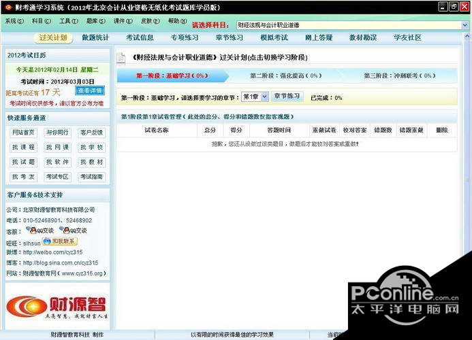472x340 pixels.
Task: Click the 得分 column header
Action: (236, 130)
